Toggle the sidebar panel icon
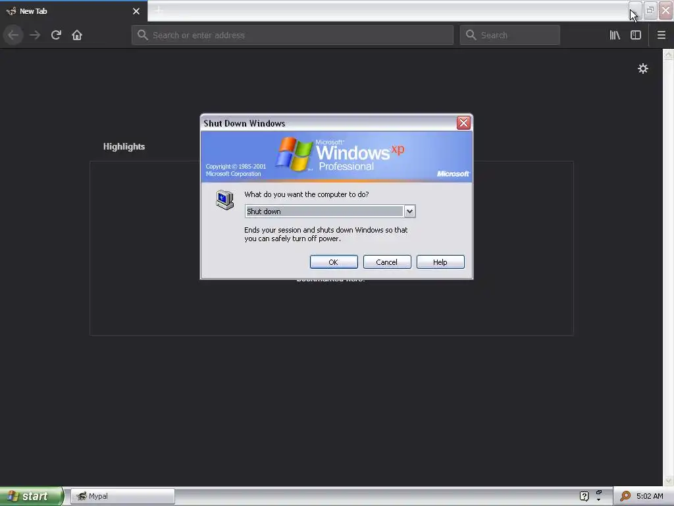Viewport: 674px width, 506px height. point(636,35)
